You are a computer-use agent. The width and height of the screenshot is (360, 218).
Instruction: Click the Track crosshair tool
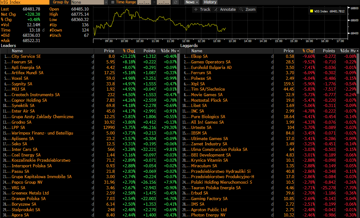coord(202,10)
